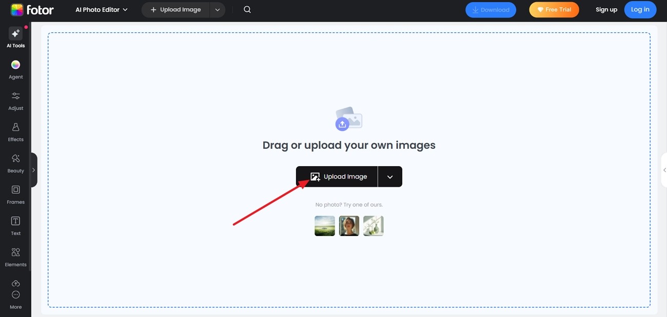Screen dimensions: 667x317
Task: Choose the white flowers sample photo
Action: point(374,226)
